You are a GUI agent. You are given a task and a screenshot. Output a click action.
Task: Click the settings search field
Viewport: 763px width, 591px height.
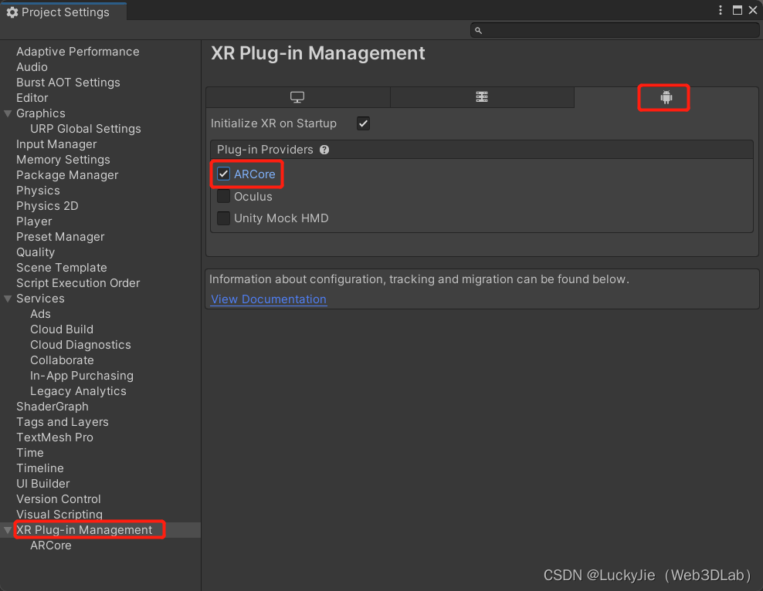(x=615, y=31)
